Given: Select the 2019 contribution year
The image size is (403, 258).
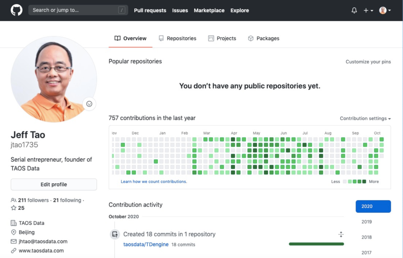Looking at the screenshot, I should point(366,222).
